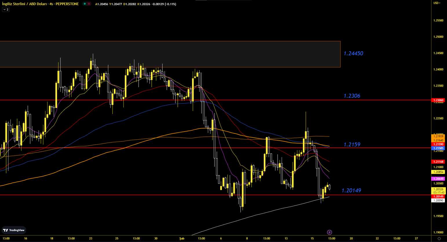Click the green market status dot
This screenshot has height=242, width=447.
(85, 4)
